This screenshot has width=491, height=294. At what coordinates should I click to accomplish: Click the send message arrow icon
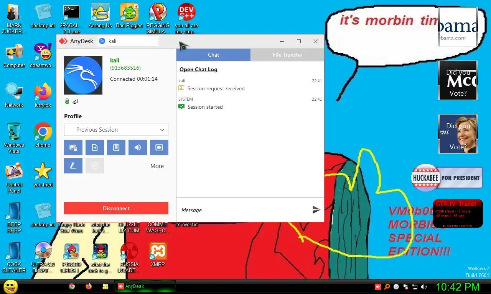click(x=316, y=210)
